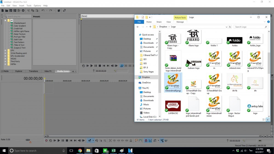Expand the Third Party folder
Viewport: 274px width, 154px height.
5,62
